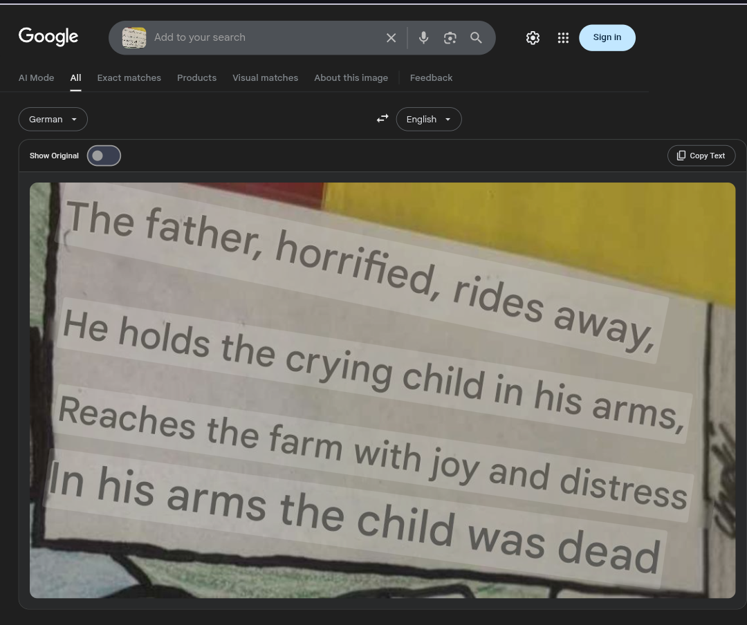Screen dimensions: 747x625
Task: Open About this image tab
Action: pos(351,77)
